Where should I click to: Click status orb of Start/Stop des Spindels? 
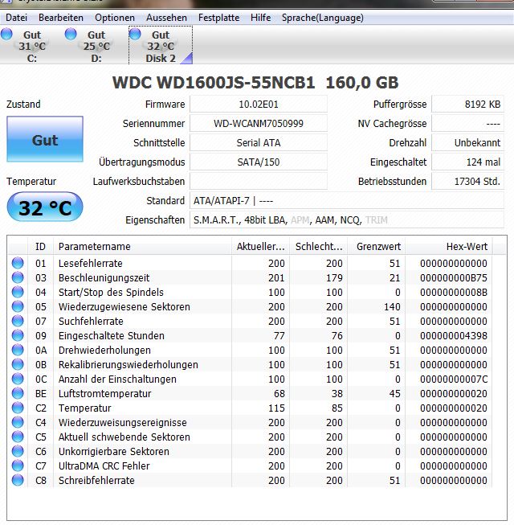[18, 292]
